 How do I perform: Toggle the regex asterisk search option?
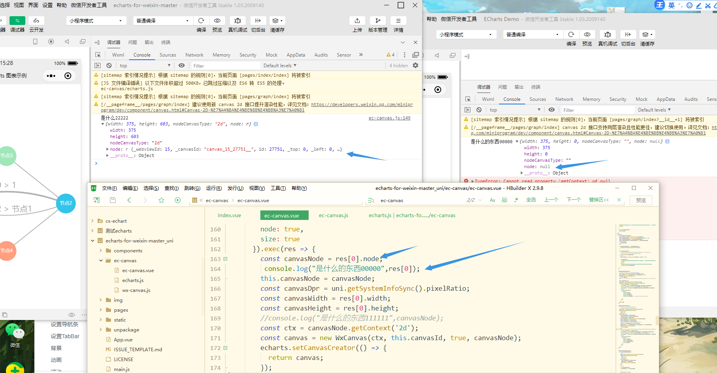516,200
